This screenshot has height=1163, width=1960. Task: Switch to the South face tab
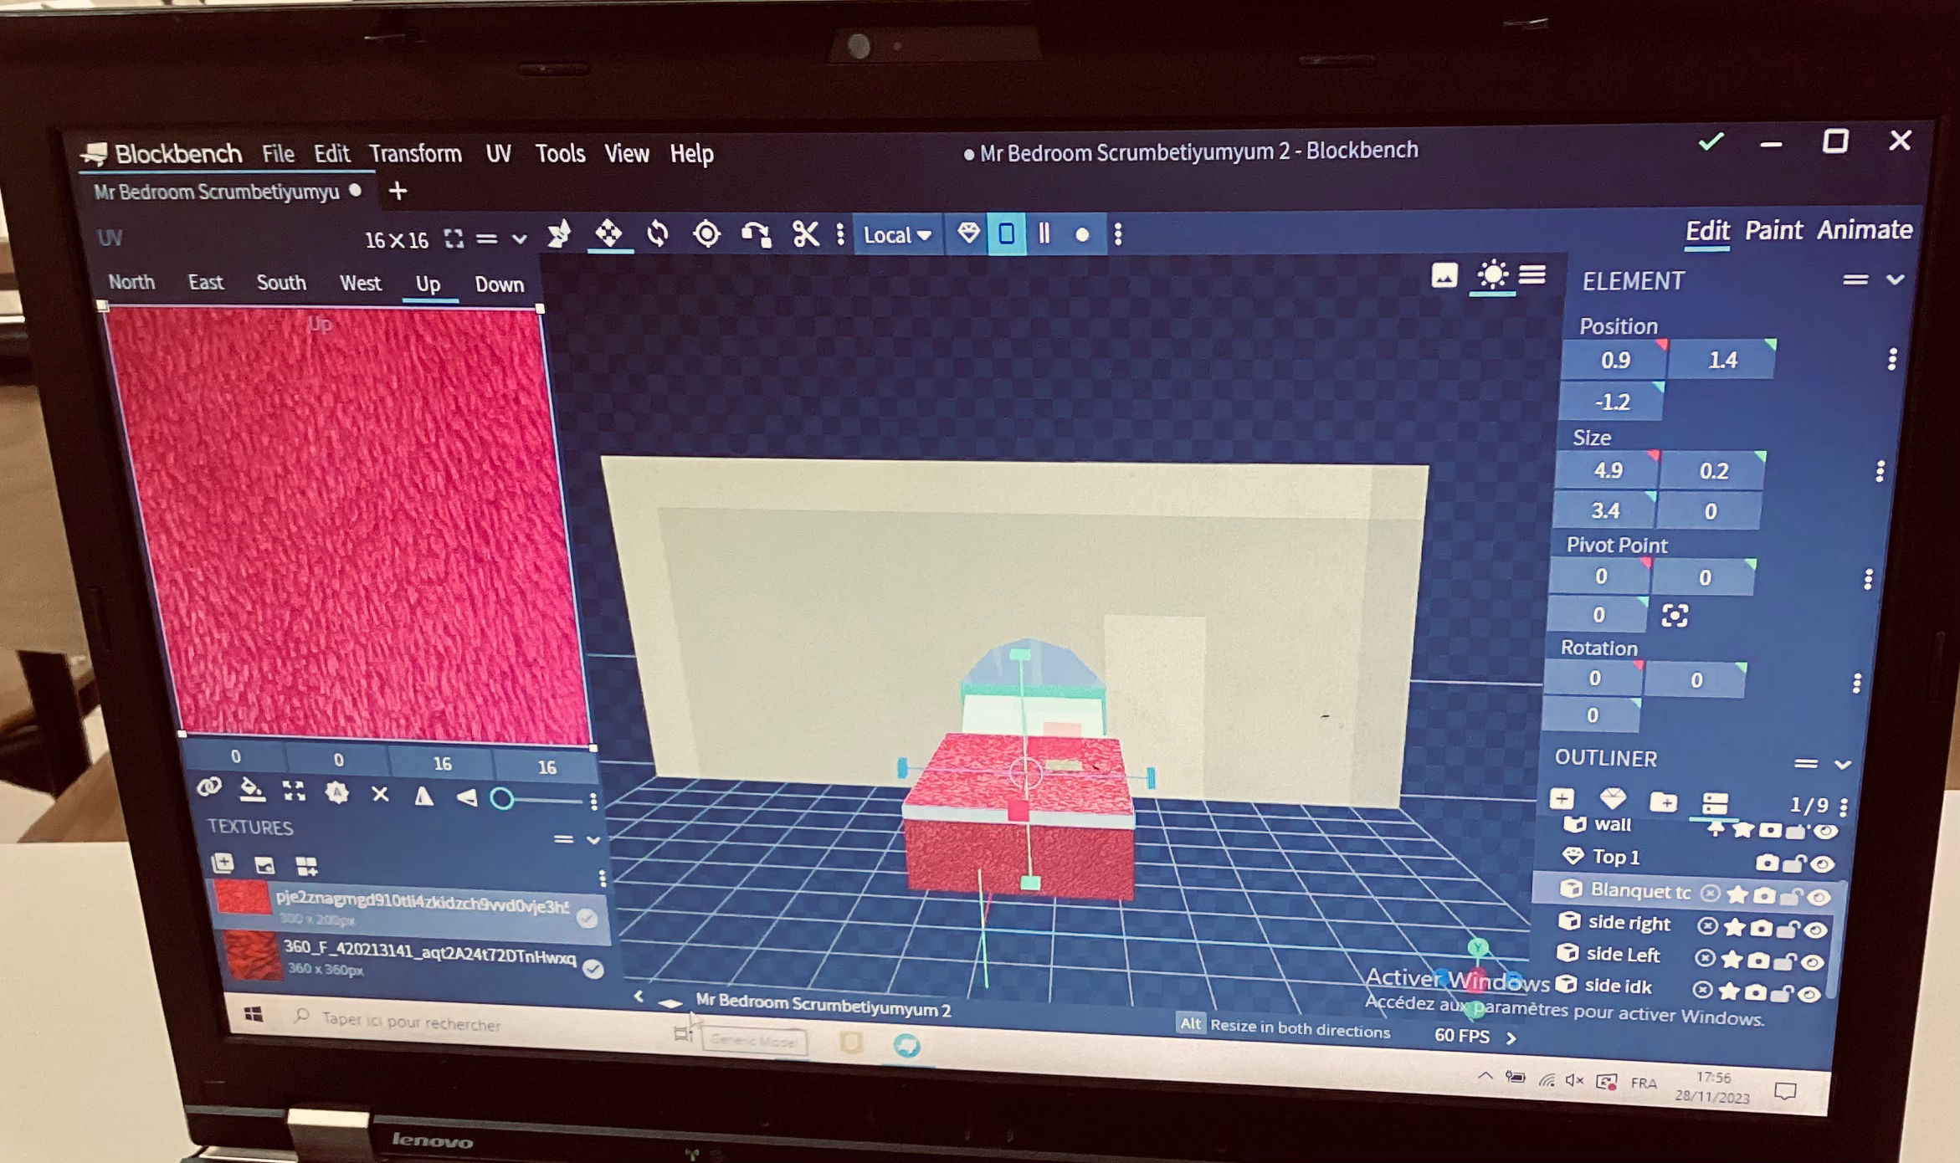coord(281,283)
